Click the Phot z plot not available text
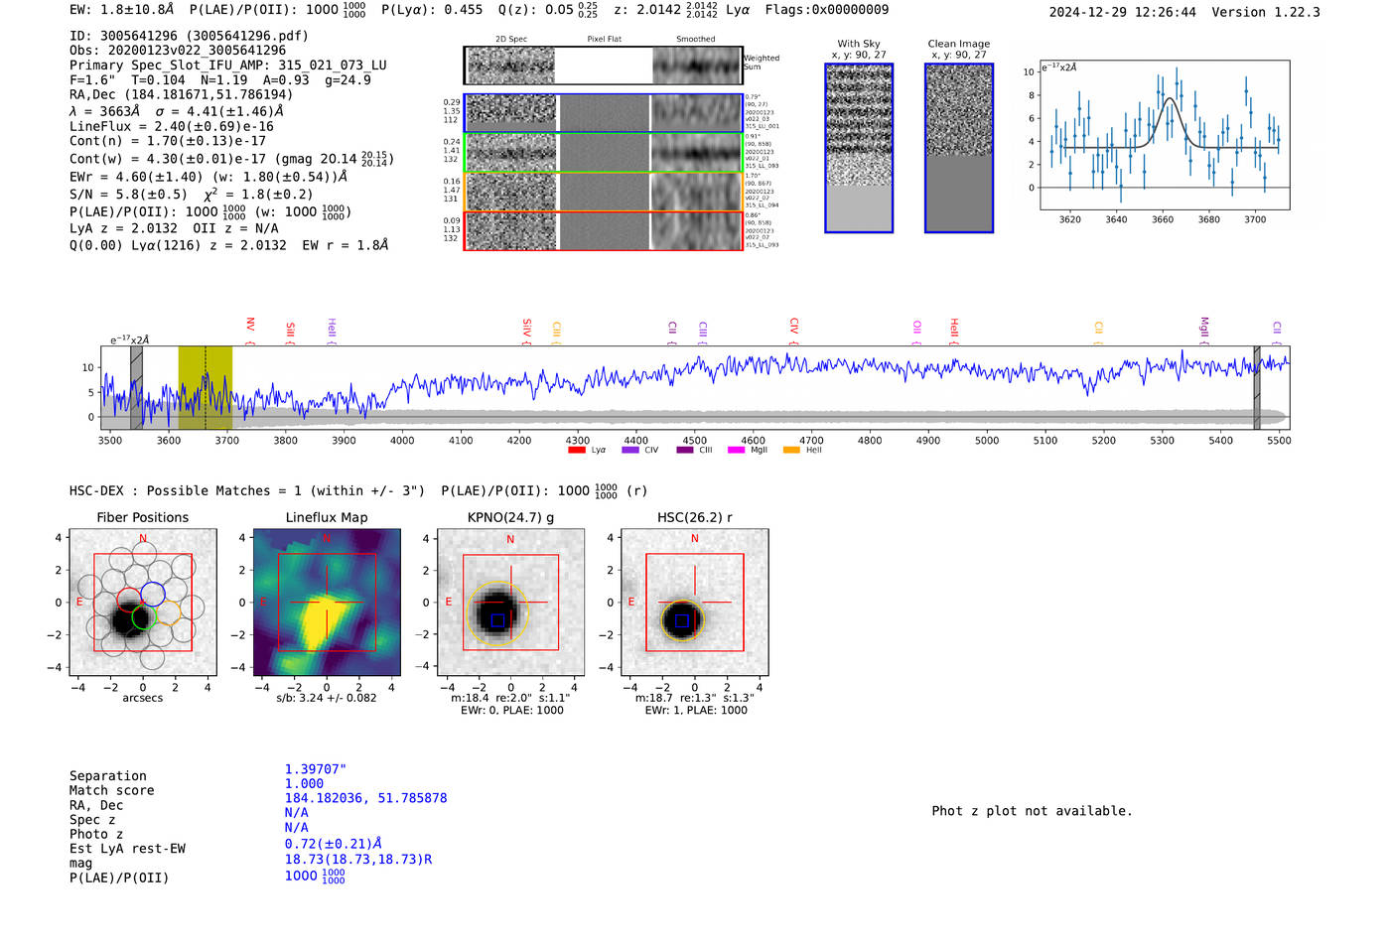Screen dimensions: 1390x946 pos(1033,811)
